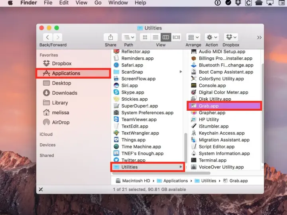Click the TextWrangler.app icon
This screenshot has width=287, height=215.
pyautogui.click(x=116, y=133)
